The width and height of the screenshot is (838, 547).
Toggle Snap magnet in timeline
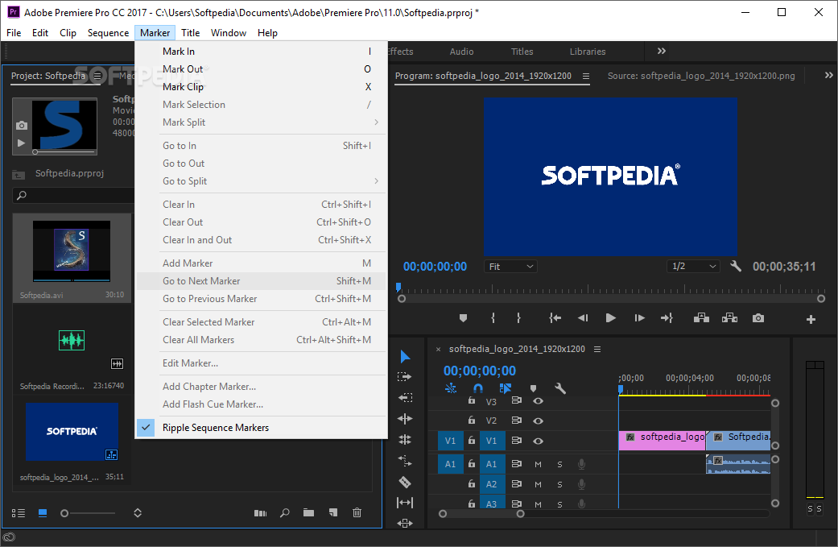pos(478,388)
